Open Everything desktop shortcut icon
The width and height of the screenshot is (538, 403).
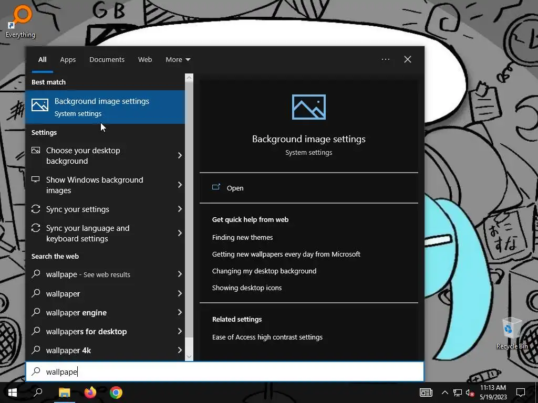(x=20, y=21)
